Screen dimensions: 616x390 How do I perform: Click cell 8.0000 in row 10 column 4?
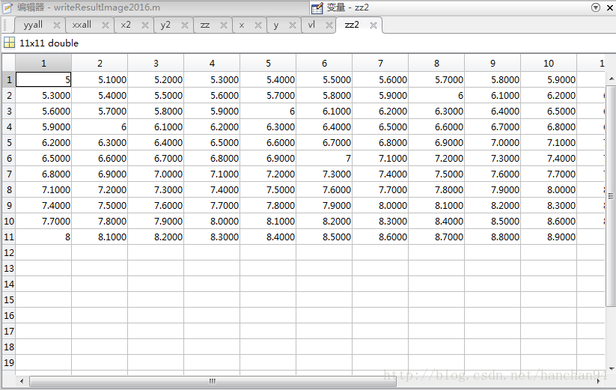[212, 221]
